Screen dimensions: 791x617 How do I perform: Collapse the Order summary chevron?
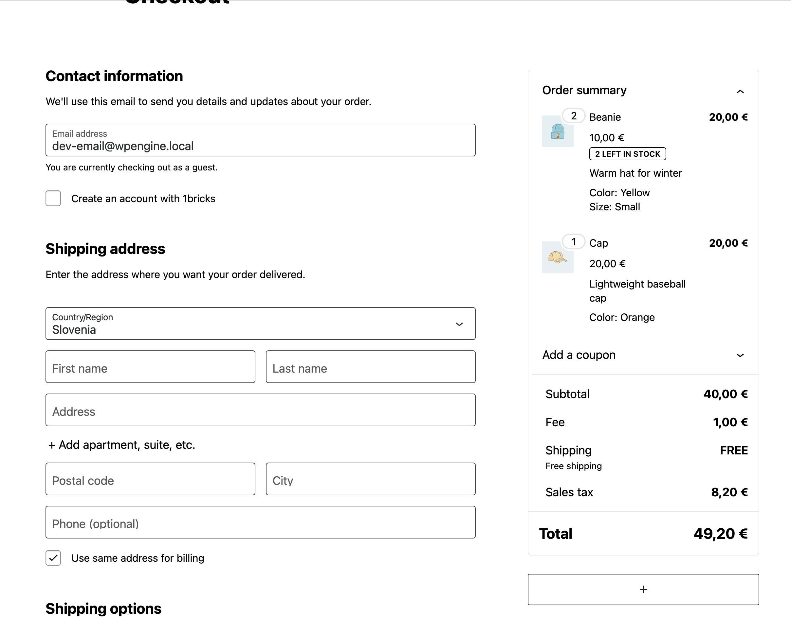(740, 92)
